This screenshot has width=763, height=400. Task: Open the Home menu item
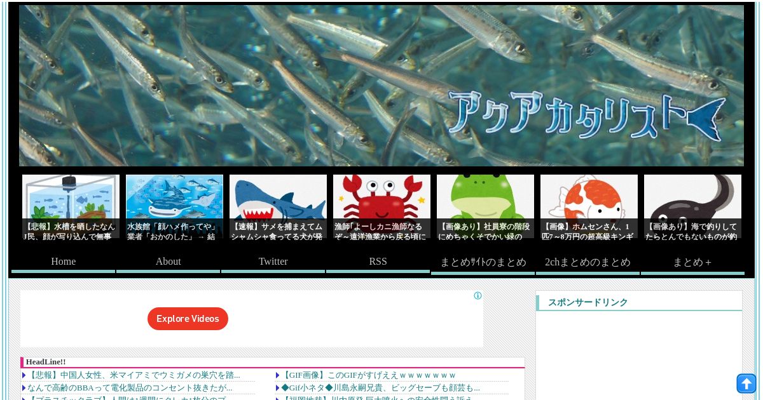point(64,262)
